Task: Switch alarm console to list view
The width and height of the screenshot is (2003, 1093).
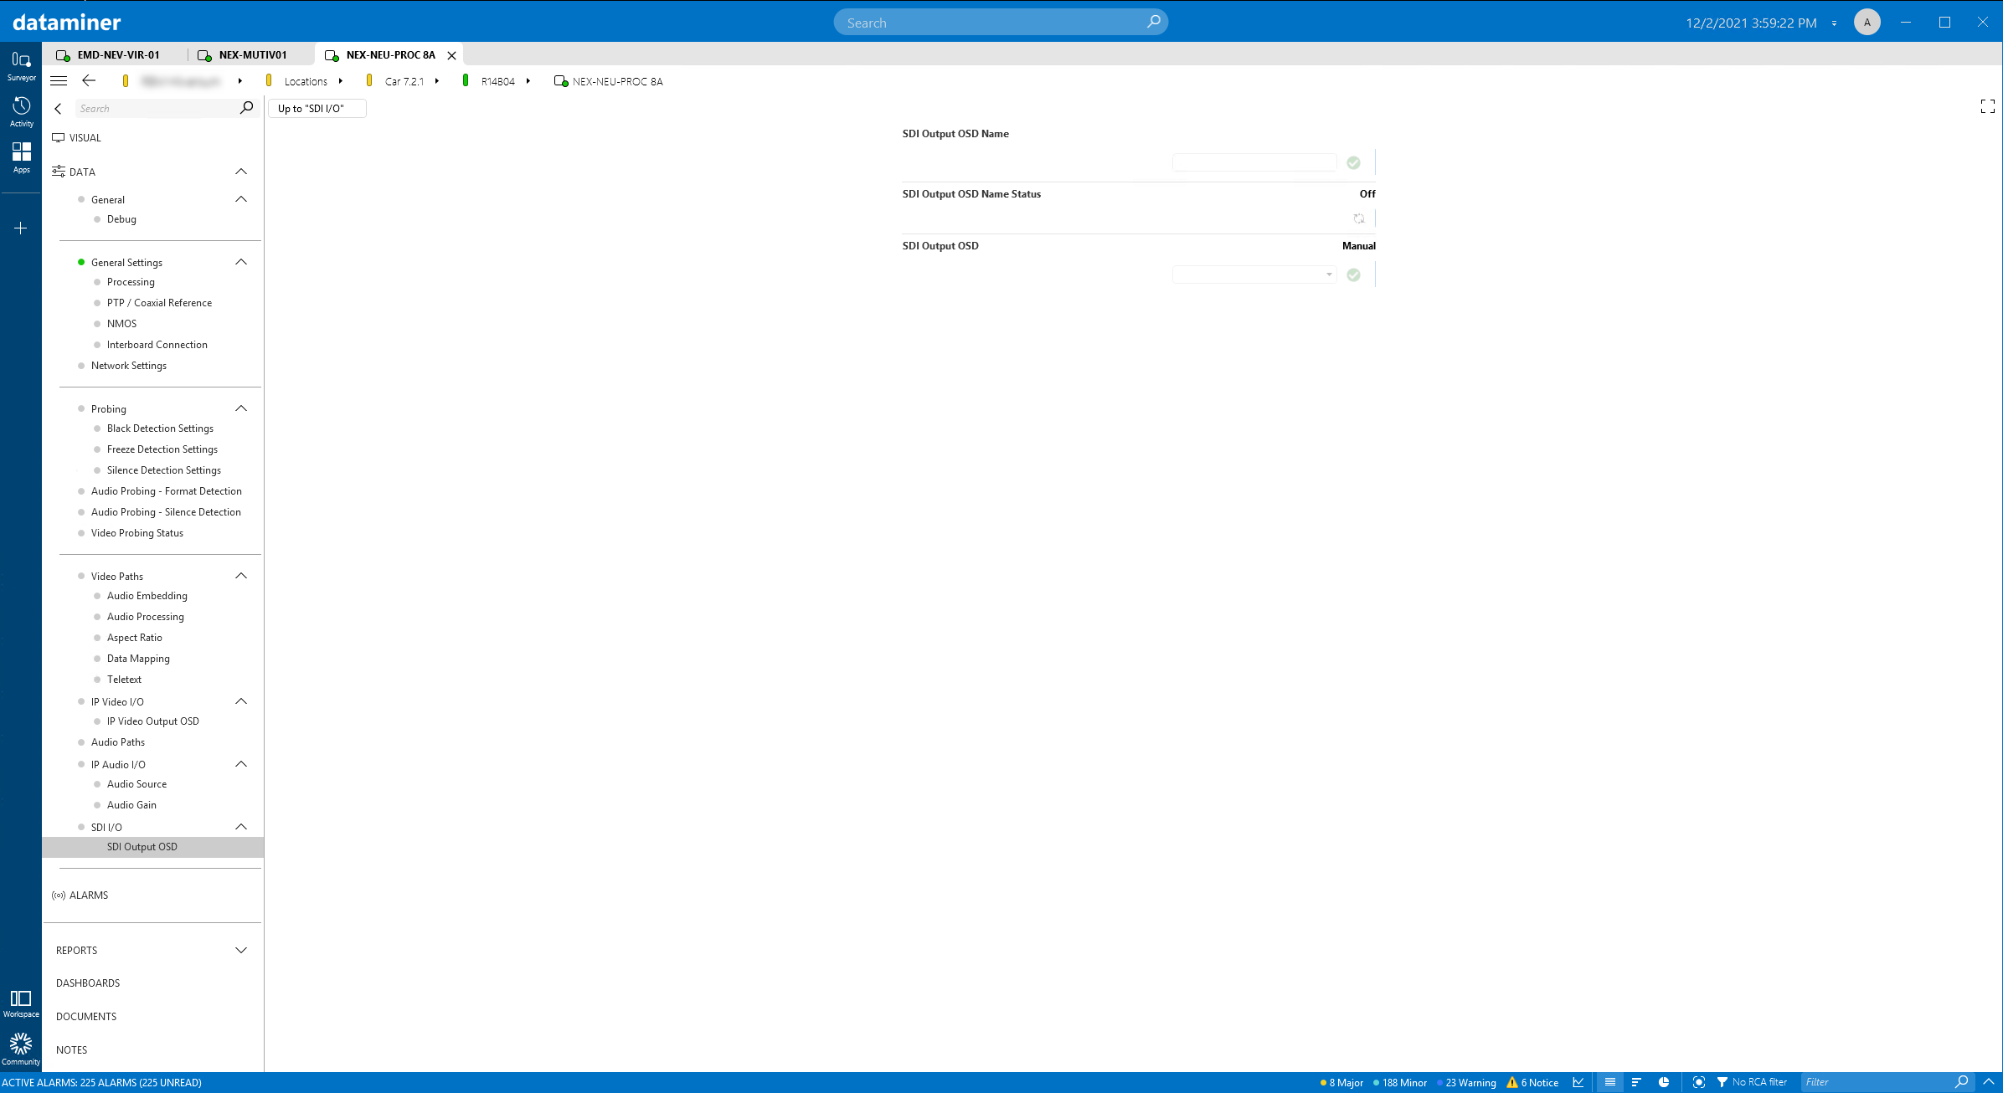Action: point(1609,1082)
